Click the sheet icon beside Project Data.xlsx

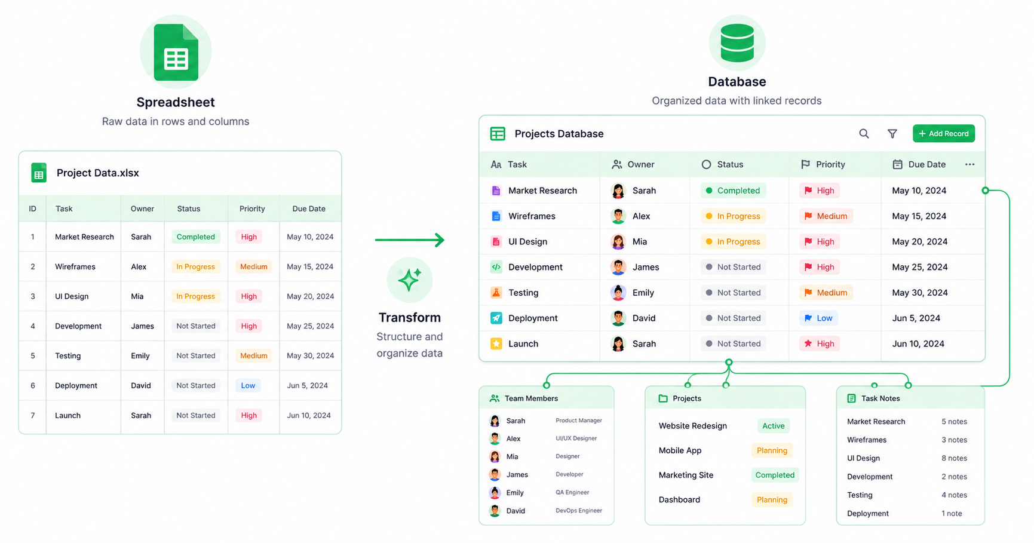39,173
